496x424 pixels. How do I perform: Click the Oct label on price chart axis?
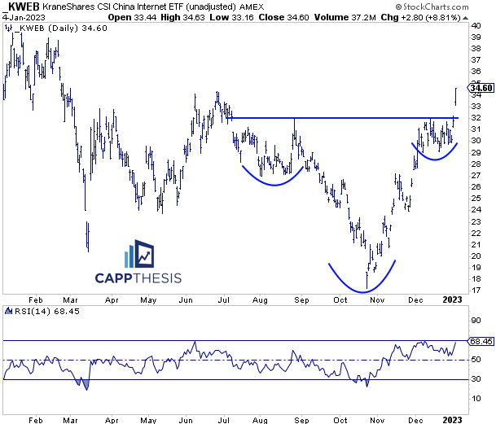(340, 299)
